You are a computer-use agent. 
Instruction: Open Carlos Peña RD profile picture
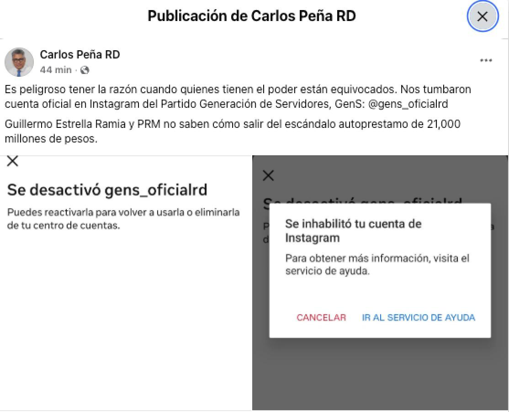[19, 62]
